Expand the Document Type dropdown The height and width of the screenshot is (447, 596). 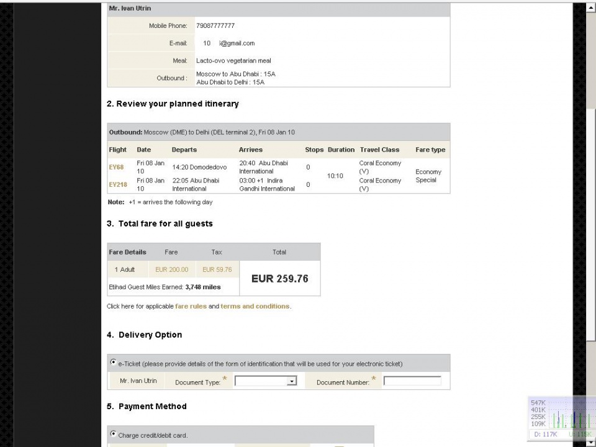[266, 381]
